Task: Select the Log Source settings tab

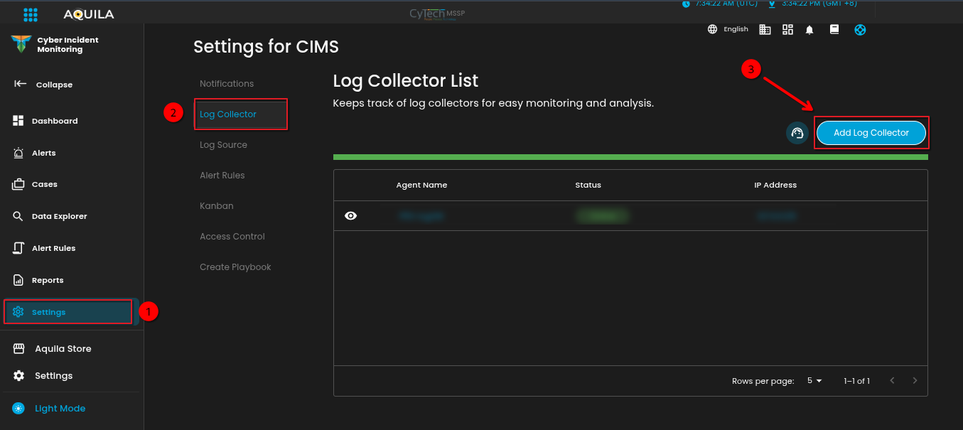Action: coord(223,145)
